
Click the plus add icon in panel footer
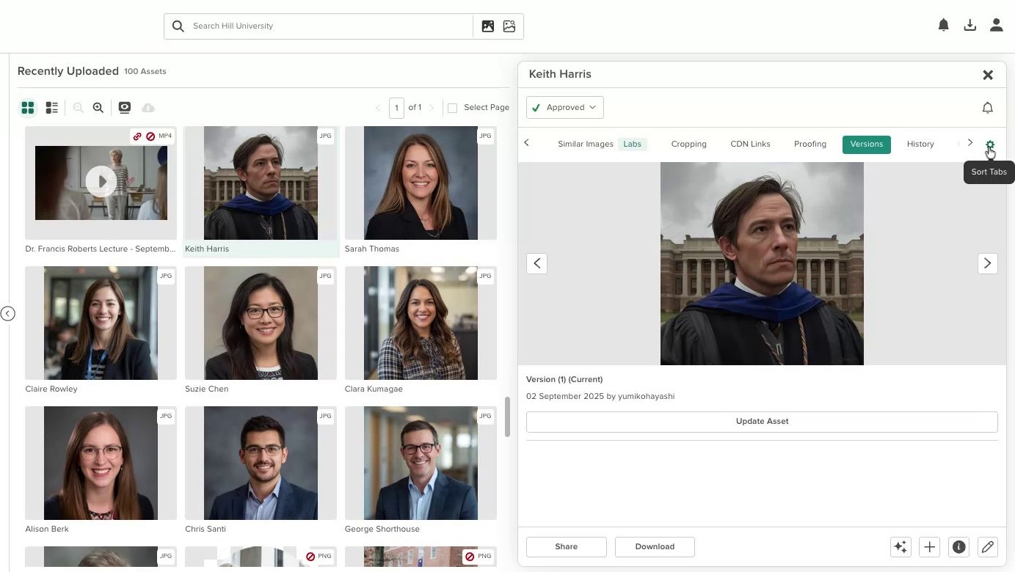coord(929,547)
